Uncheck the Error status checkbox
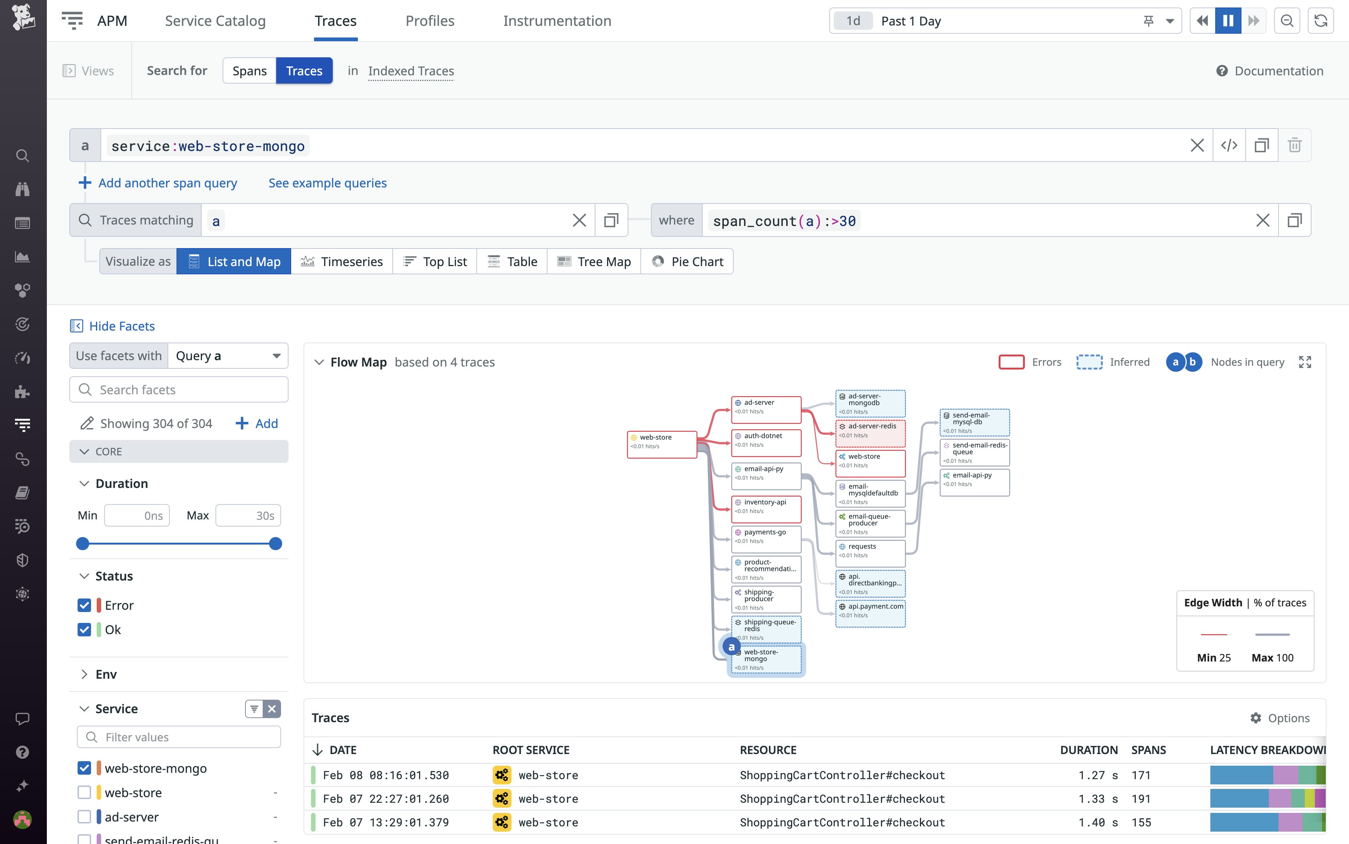1349x844 pixels. tap(84, 605)
